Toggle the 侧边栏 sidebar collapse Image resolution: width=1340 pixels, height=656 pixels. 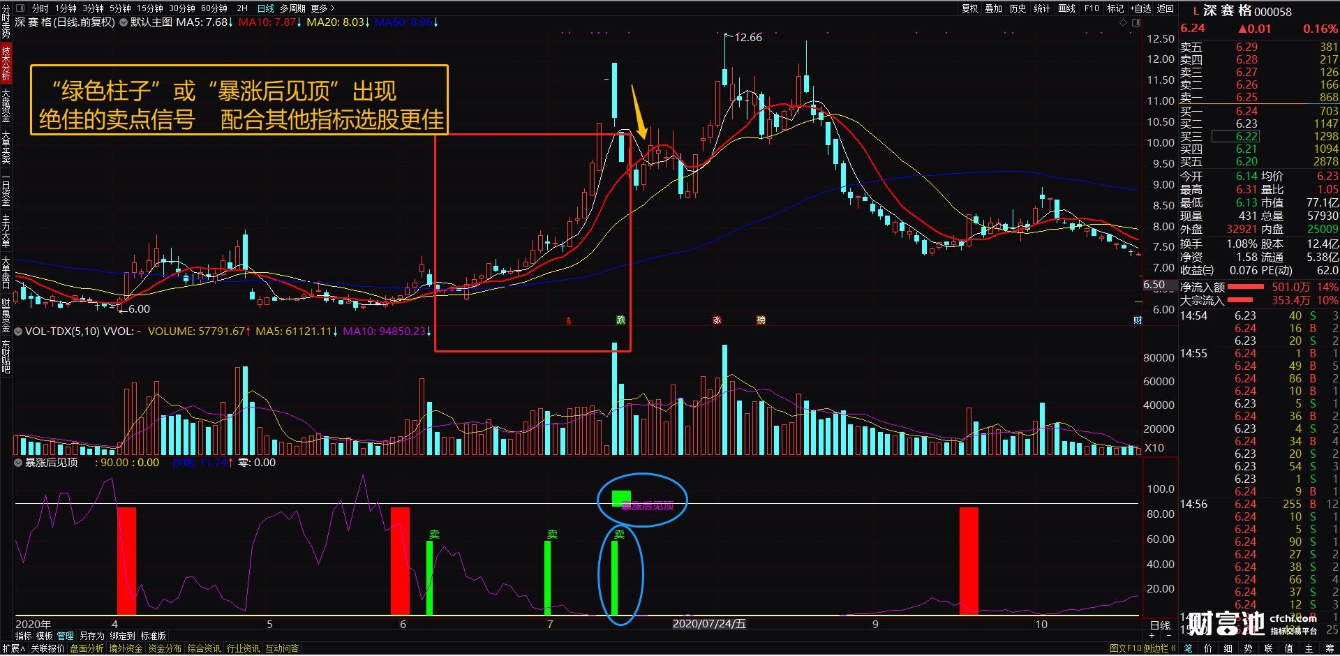pyautogui.click(x=1160, y=649)
